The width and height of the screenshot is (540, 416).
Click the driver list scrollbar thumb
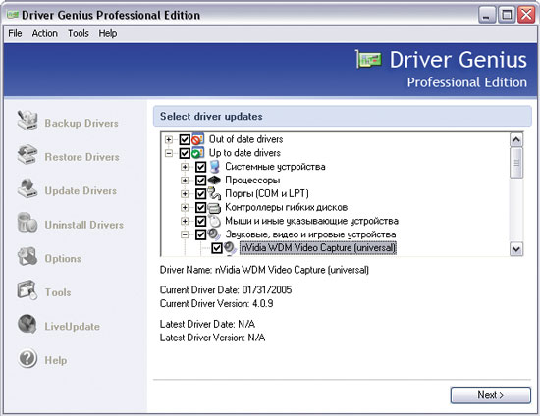tap(516, 163)
